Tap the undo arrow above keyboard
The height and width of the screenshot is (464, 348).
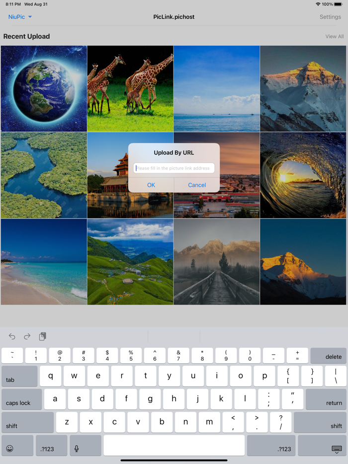(x=12, y=336)
